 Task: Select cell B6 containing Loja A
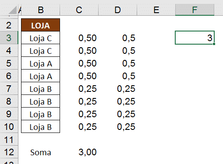pyautogui.click(x=40, y=76)
